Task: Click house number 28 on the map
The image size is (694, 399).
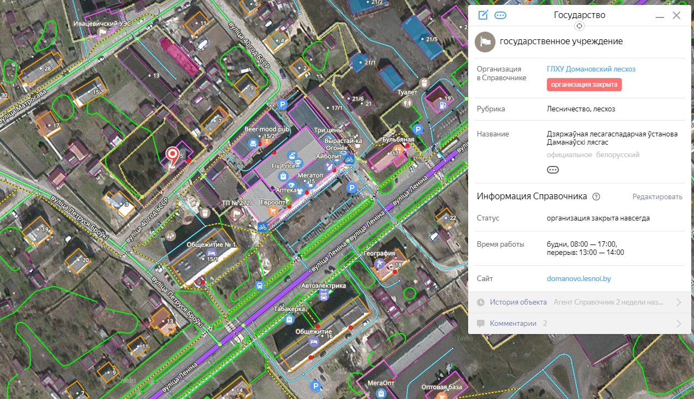Action: click(48, 68)
